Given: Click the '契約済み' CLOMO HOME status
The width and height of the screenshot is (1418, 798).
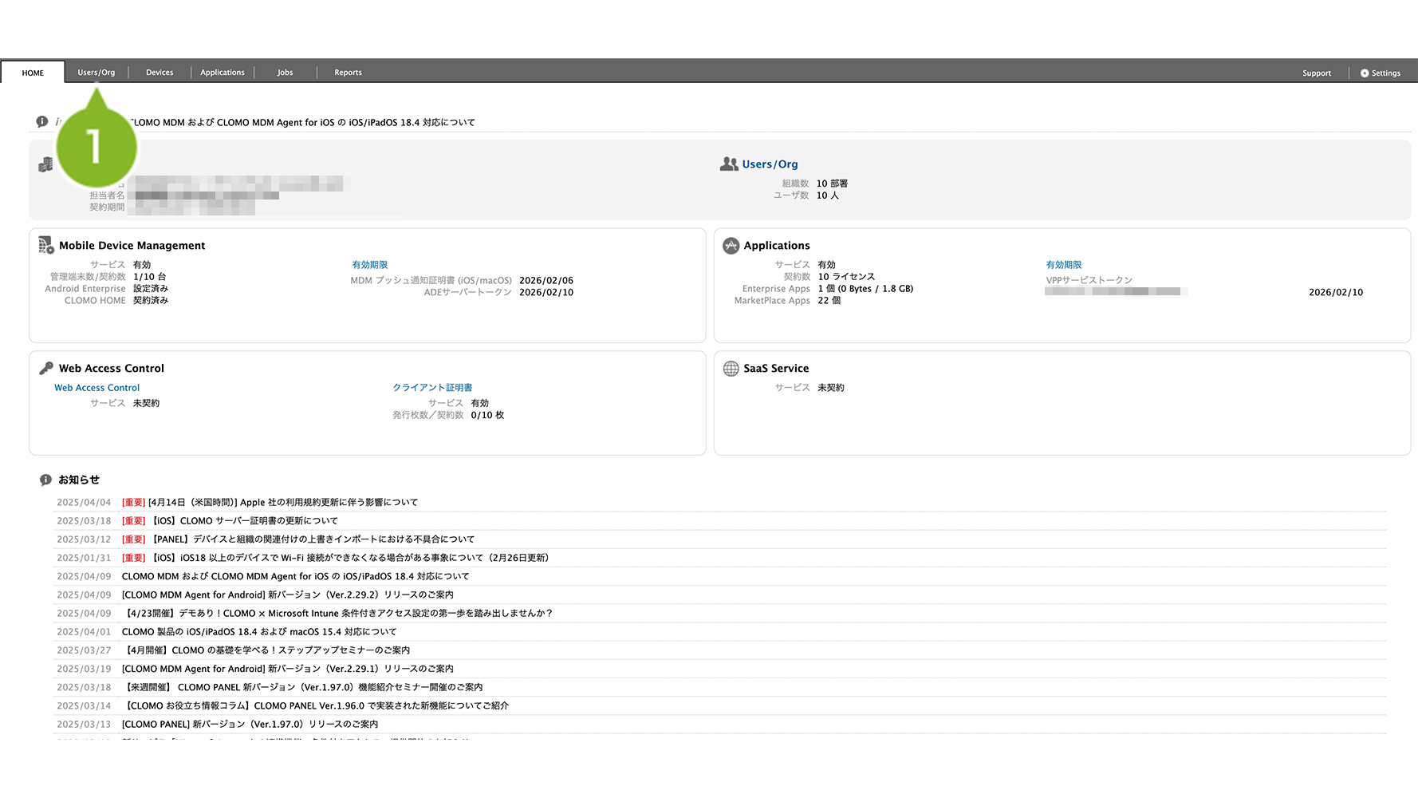Looking at the screenshot, I should tap(151, 301).
